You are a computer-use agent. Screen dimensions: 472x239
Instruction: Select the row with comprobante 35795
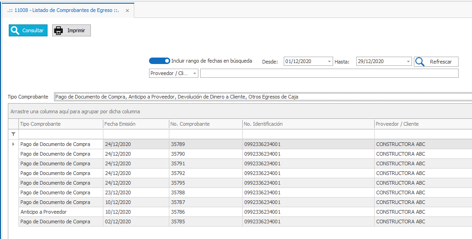(178, 183)
